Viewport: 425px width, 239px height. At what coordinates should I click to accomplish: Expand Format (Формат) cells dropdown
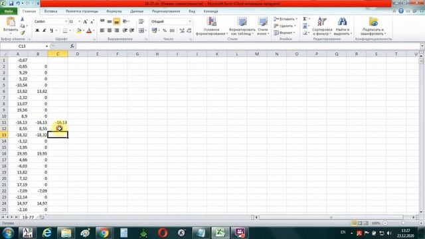(x=294, y=33)
